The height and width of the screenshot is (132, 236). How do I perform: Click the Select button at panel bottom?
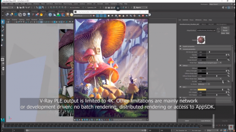187,121
